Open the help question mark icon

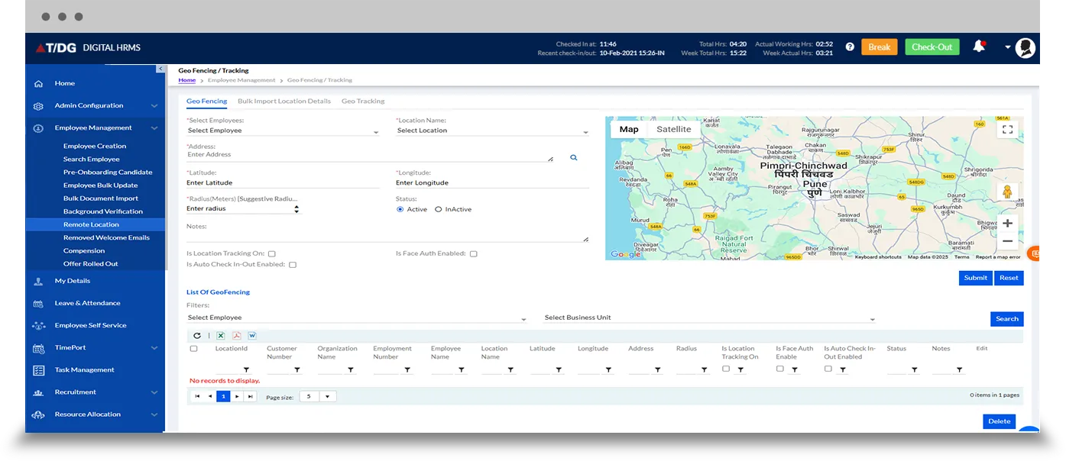tap(850, 47)
